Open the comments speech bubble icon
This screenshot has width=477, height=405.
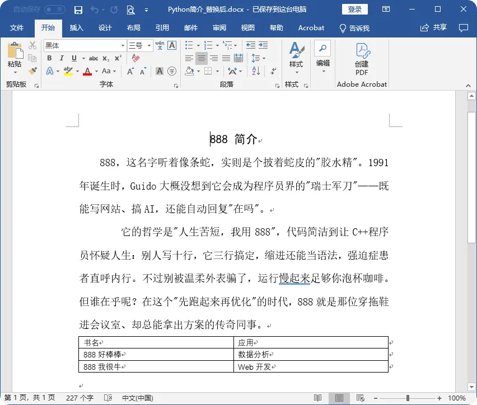point(464,28)
